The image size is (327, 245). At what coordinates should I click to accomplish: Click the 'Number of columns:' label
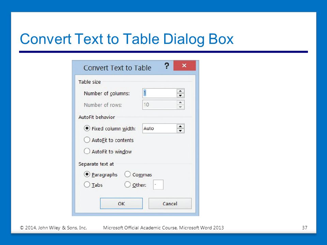[107, 93]
